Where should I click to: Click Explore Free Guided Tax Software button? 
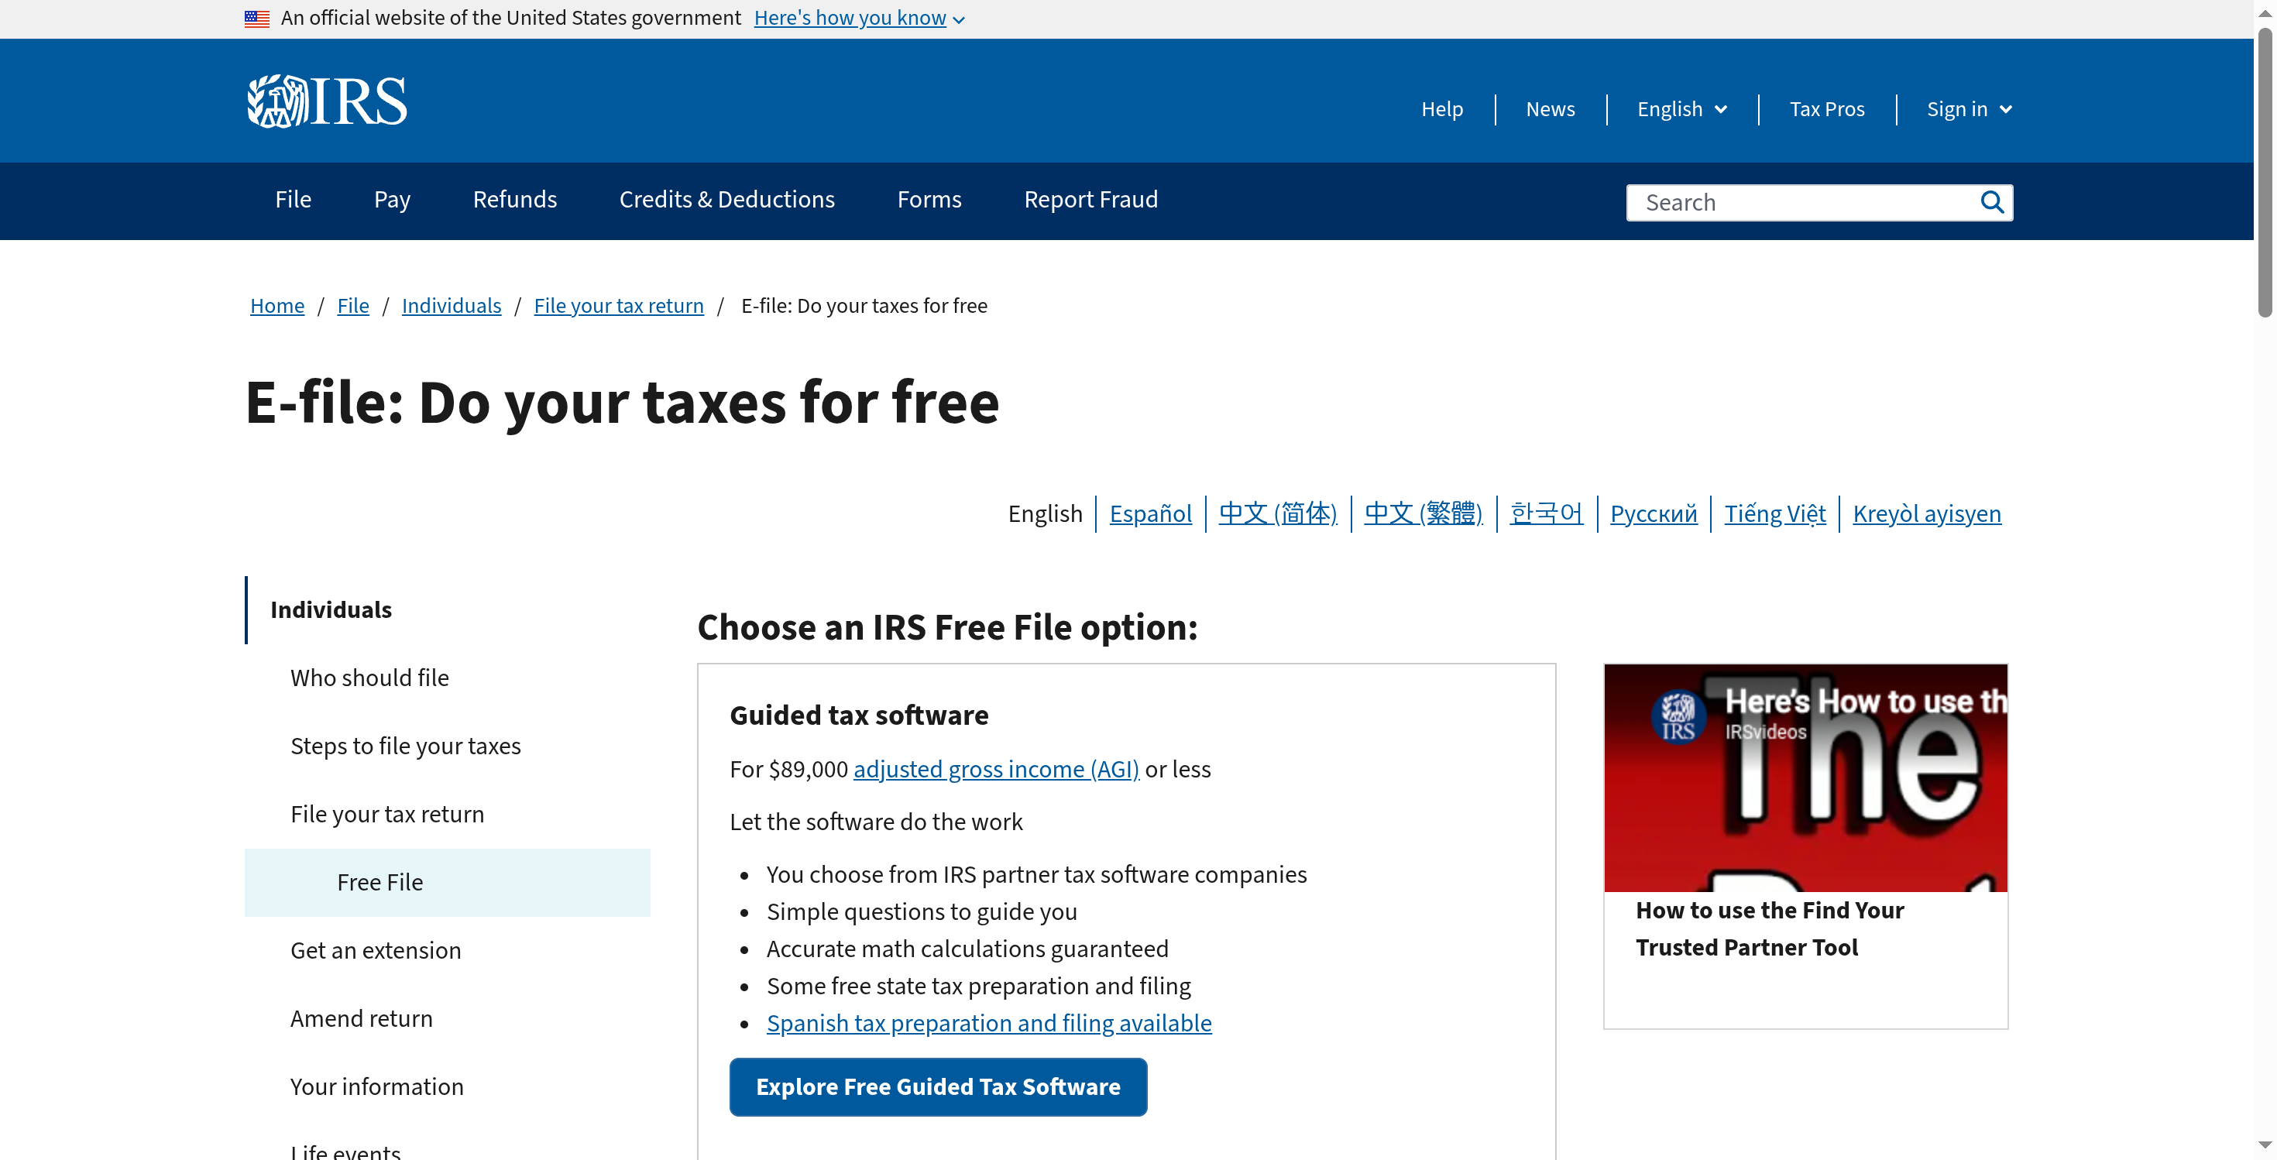937,1086
